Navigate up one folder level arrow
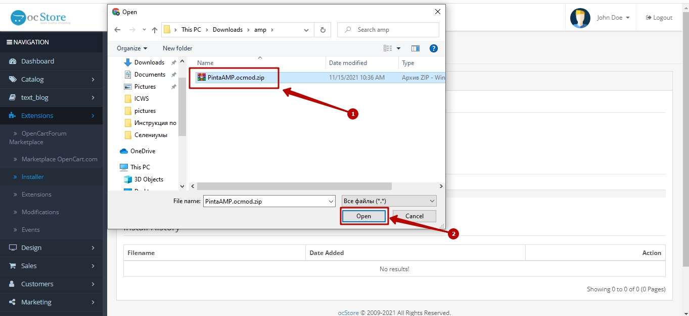This screenshot has height=316, width=689. tap(155, 30)
